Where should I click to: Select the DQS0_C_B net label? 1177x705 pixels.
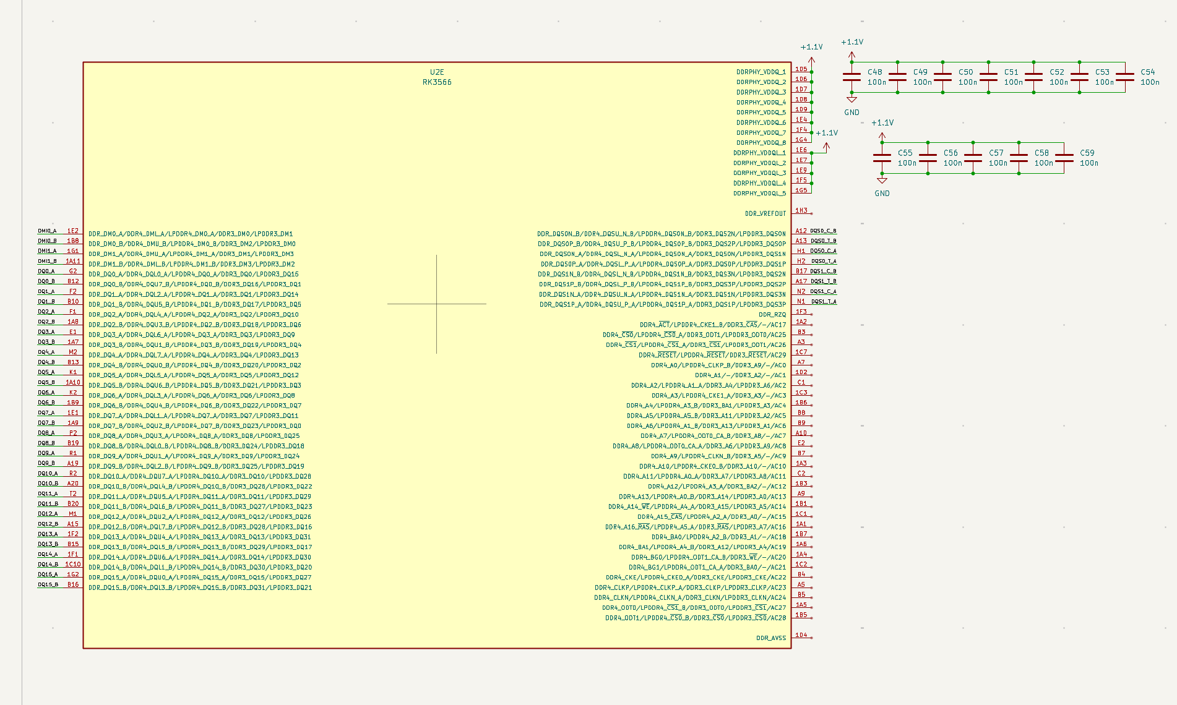coord(823,231)
